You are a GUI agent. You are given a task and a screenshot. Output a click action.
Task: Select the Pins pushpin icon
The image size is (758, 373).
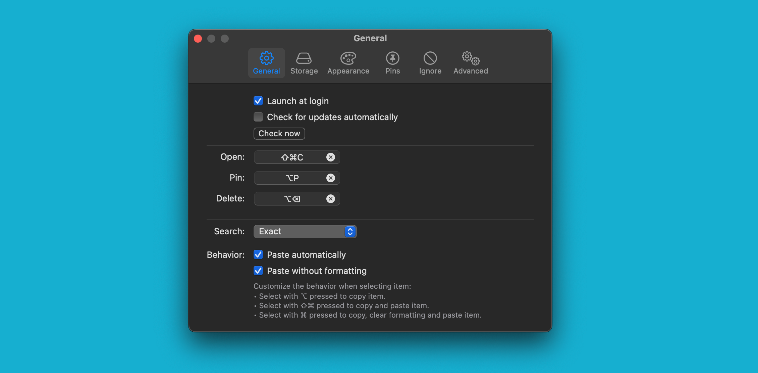(392, 58)
